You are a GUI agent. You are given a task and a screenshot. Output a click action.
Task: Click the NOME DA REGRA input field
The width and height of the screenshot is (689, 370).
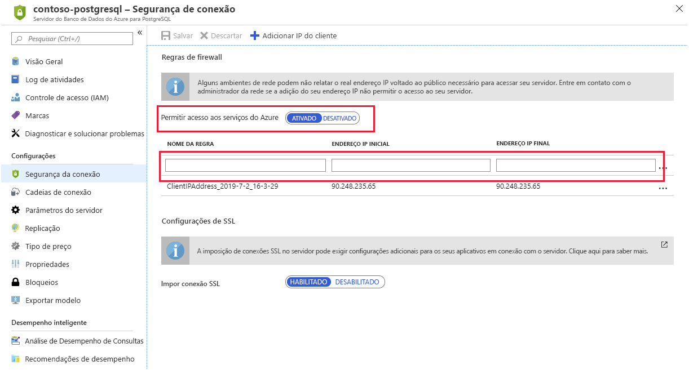point(245,165)
